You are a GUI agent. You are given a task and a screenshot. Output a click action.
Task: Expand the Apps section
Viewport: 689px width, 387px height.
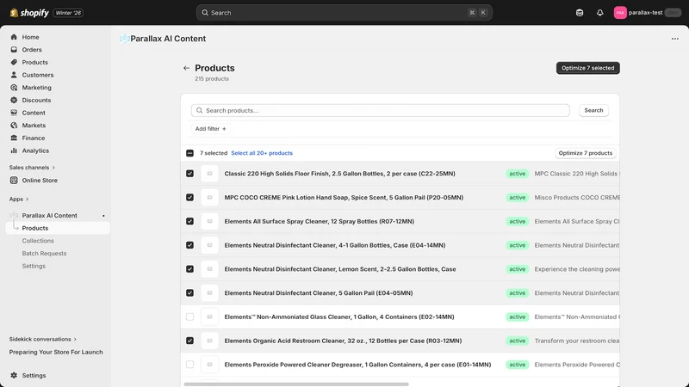[19, 200]
